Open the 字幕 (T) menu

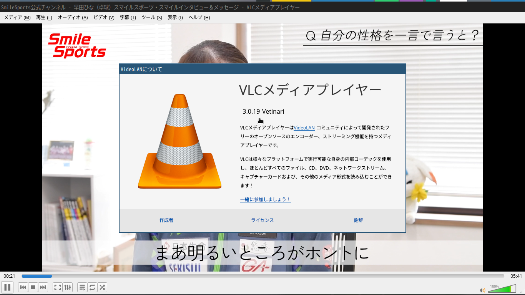(128, 17)
